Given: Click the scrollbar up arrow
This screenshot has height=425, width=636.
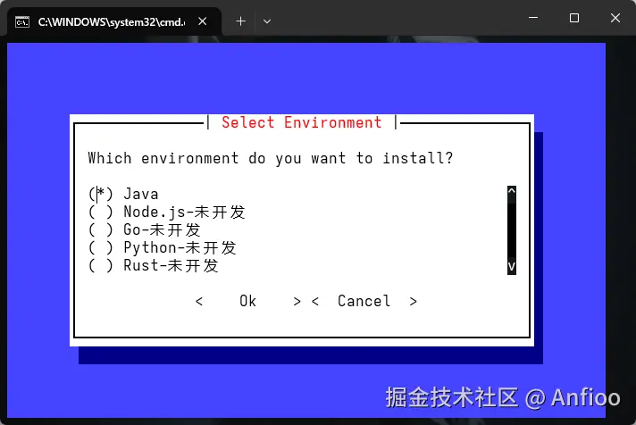Looking at the screenshot, I should [x=512, y=190].
